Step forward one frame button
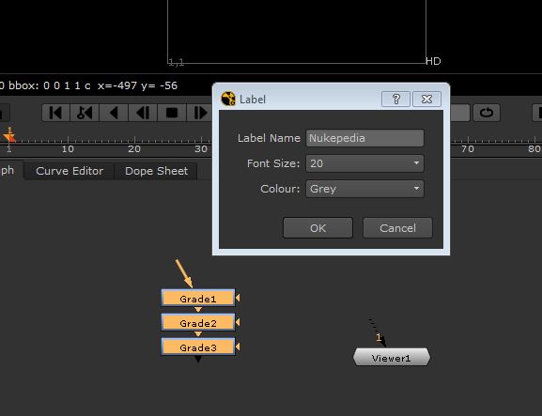 click(200, 113)
